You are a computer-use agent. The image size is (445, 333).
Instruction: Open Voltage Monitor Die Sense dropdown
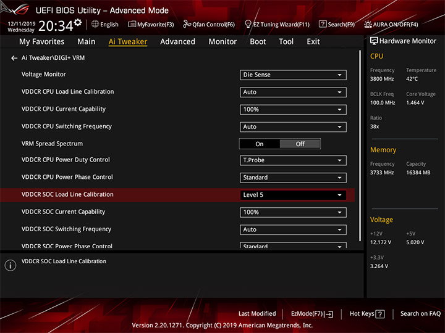(293, 75)
